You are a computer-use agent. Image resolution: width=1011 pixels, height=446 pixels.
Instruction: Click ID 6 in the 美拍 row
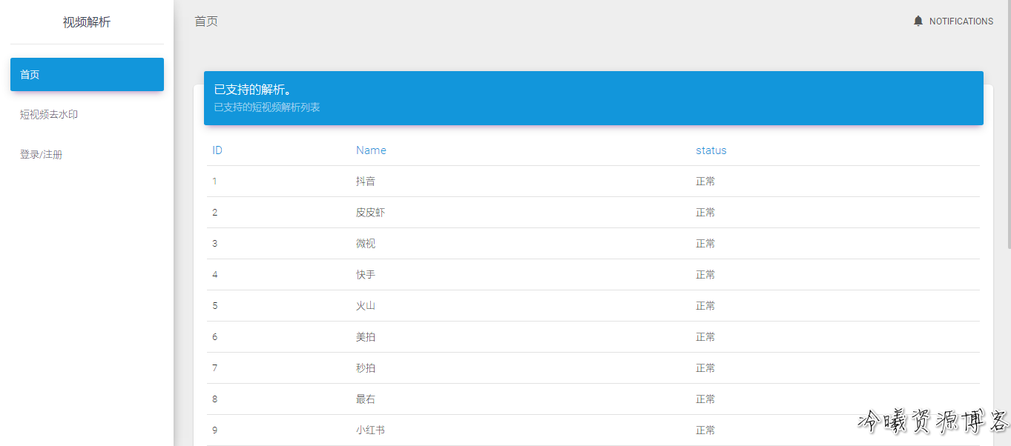(215, 337)
